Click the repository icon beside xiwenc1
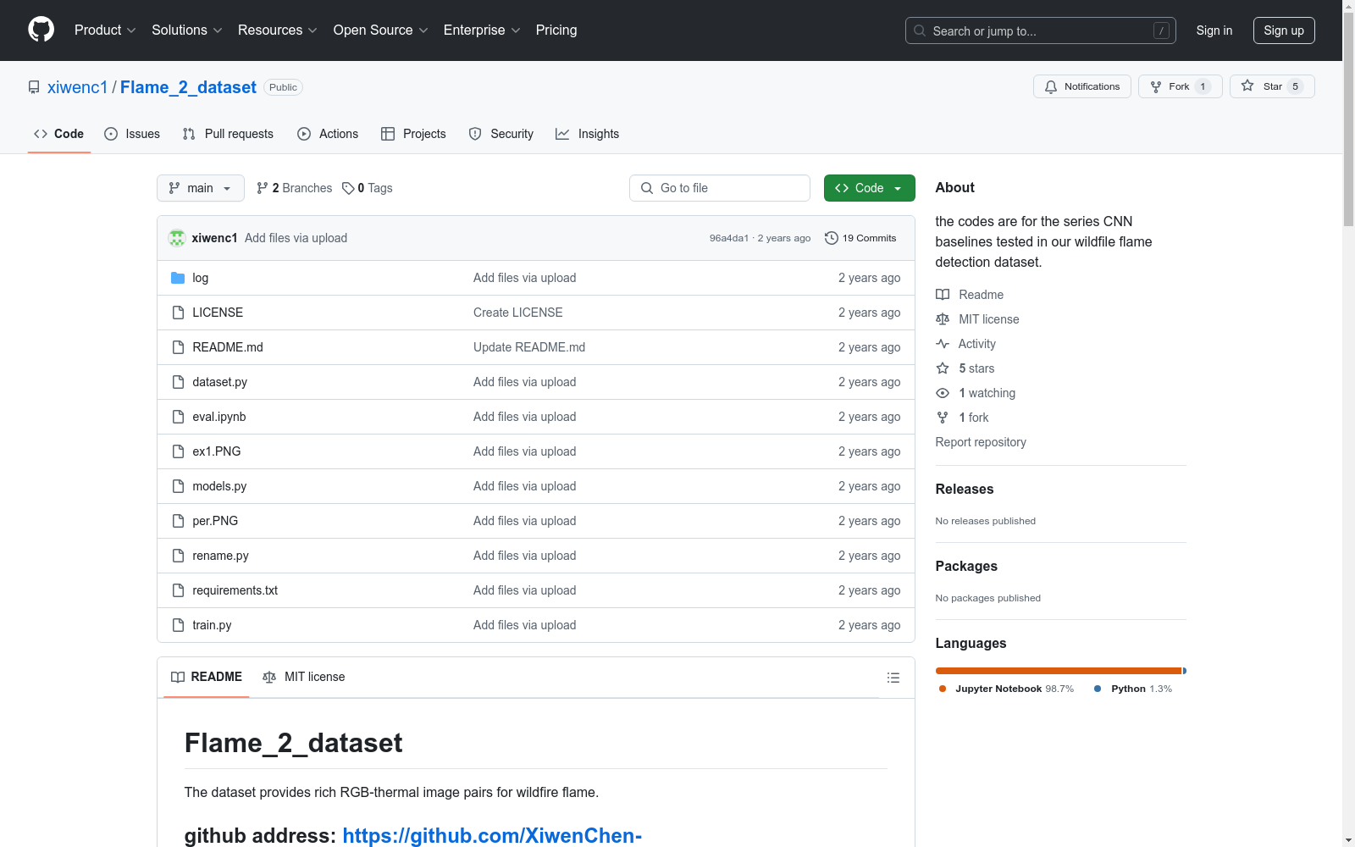 coord(34,87)
